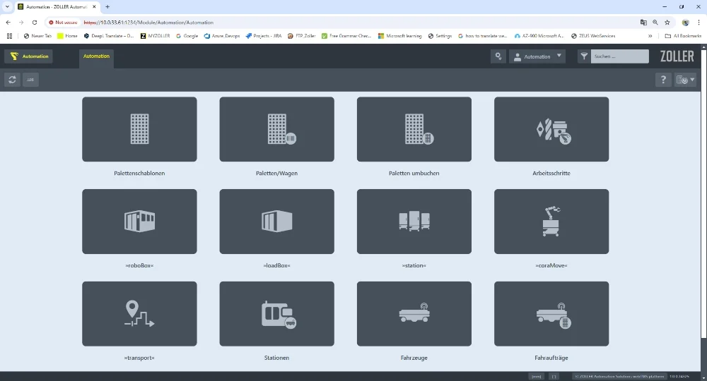
Task: Click the refresh icon in the toolbar
Action: (x=12, y=80)
